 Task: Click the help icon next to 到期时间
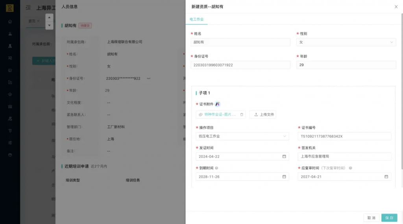point(217,168)
